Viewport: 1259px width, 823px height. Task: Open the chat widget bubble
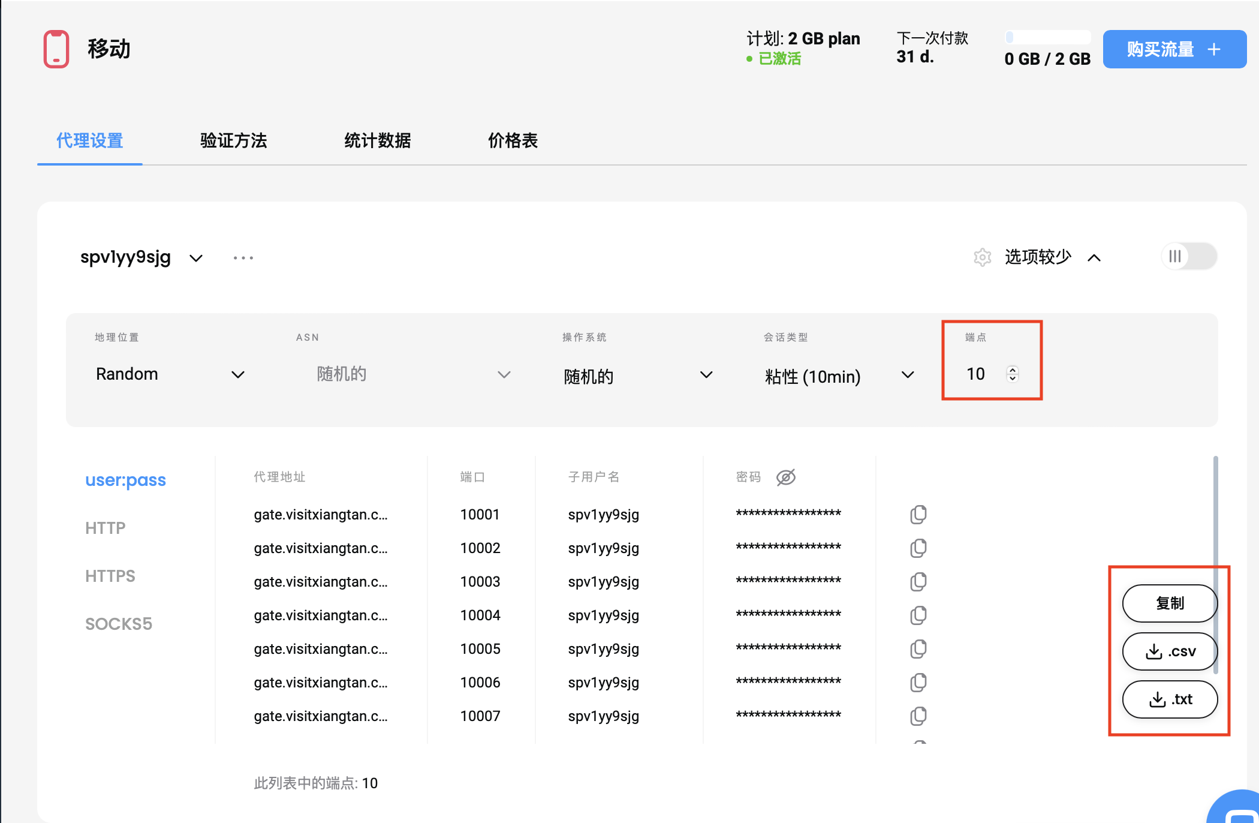pyautogui.click(x=1238, y=810)
